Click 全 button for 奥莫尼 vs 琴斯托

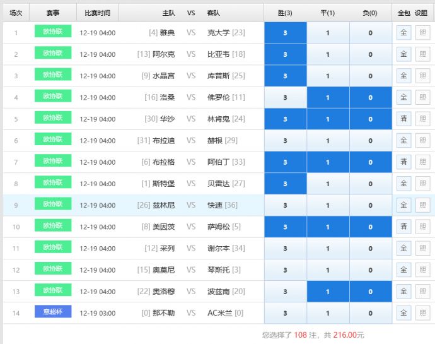403,270
